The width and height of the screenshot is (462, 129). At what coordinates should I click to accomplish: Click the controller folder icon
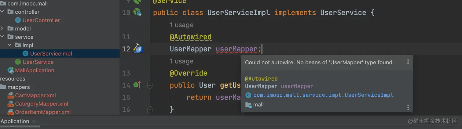tap(10, 12)
